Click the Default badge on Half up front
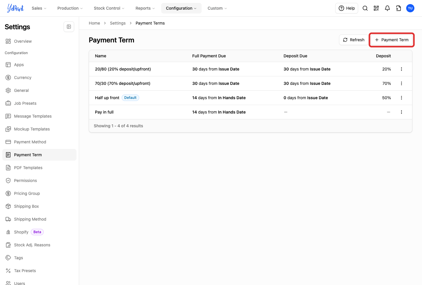Screen dimensions: 422x285 pos(130,98)
